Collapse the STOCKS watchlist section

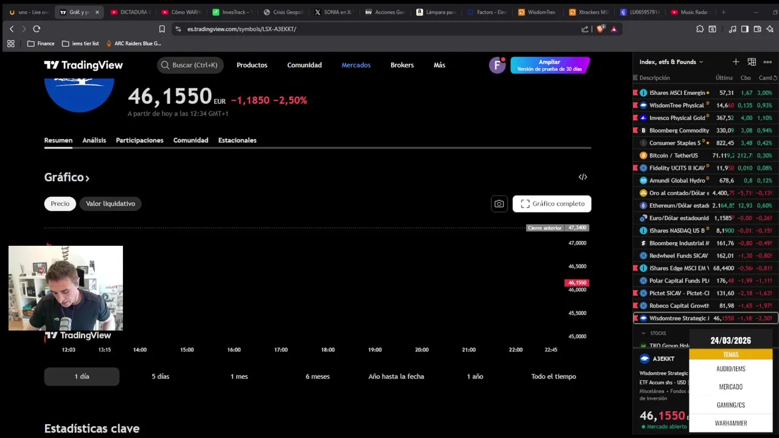643,333
